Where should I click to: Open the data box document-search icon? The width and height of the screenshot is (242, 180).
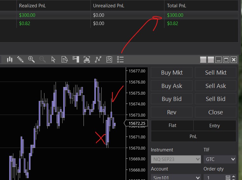click(x=64, y=59)
